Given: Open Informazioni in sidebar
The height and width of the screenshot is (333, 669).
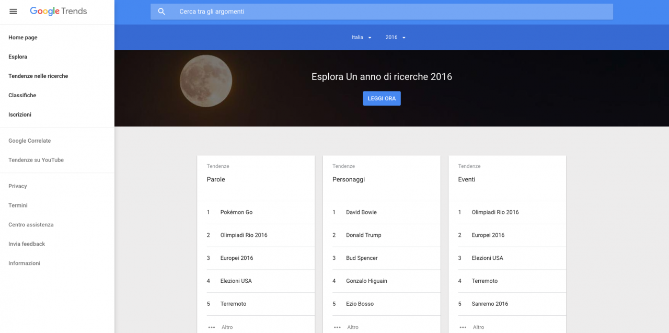Looking at the screenshot, I should pyautogui.click(x=24, y=263).
